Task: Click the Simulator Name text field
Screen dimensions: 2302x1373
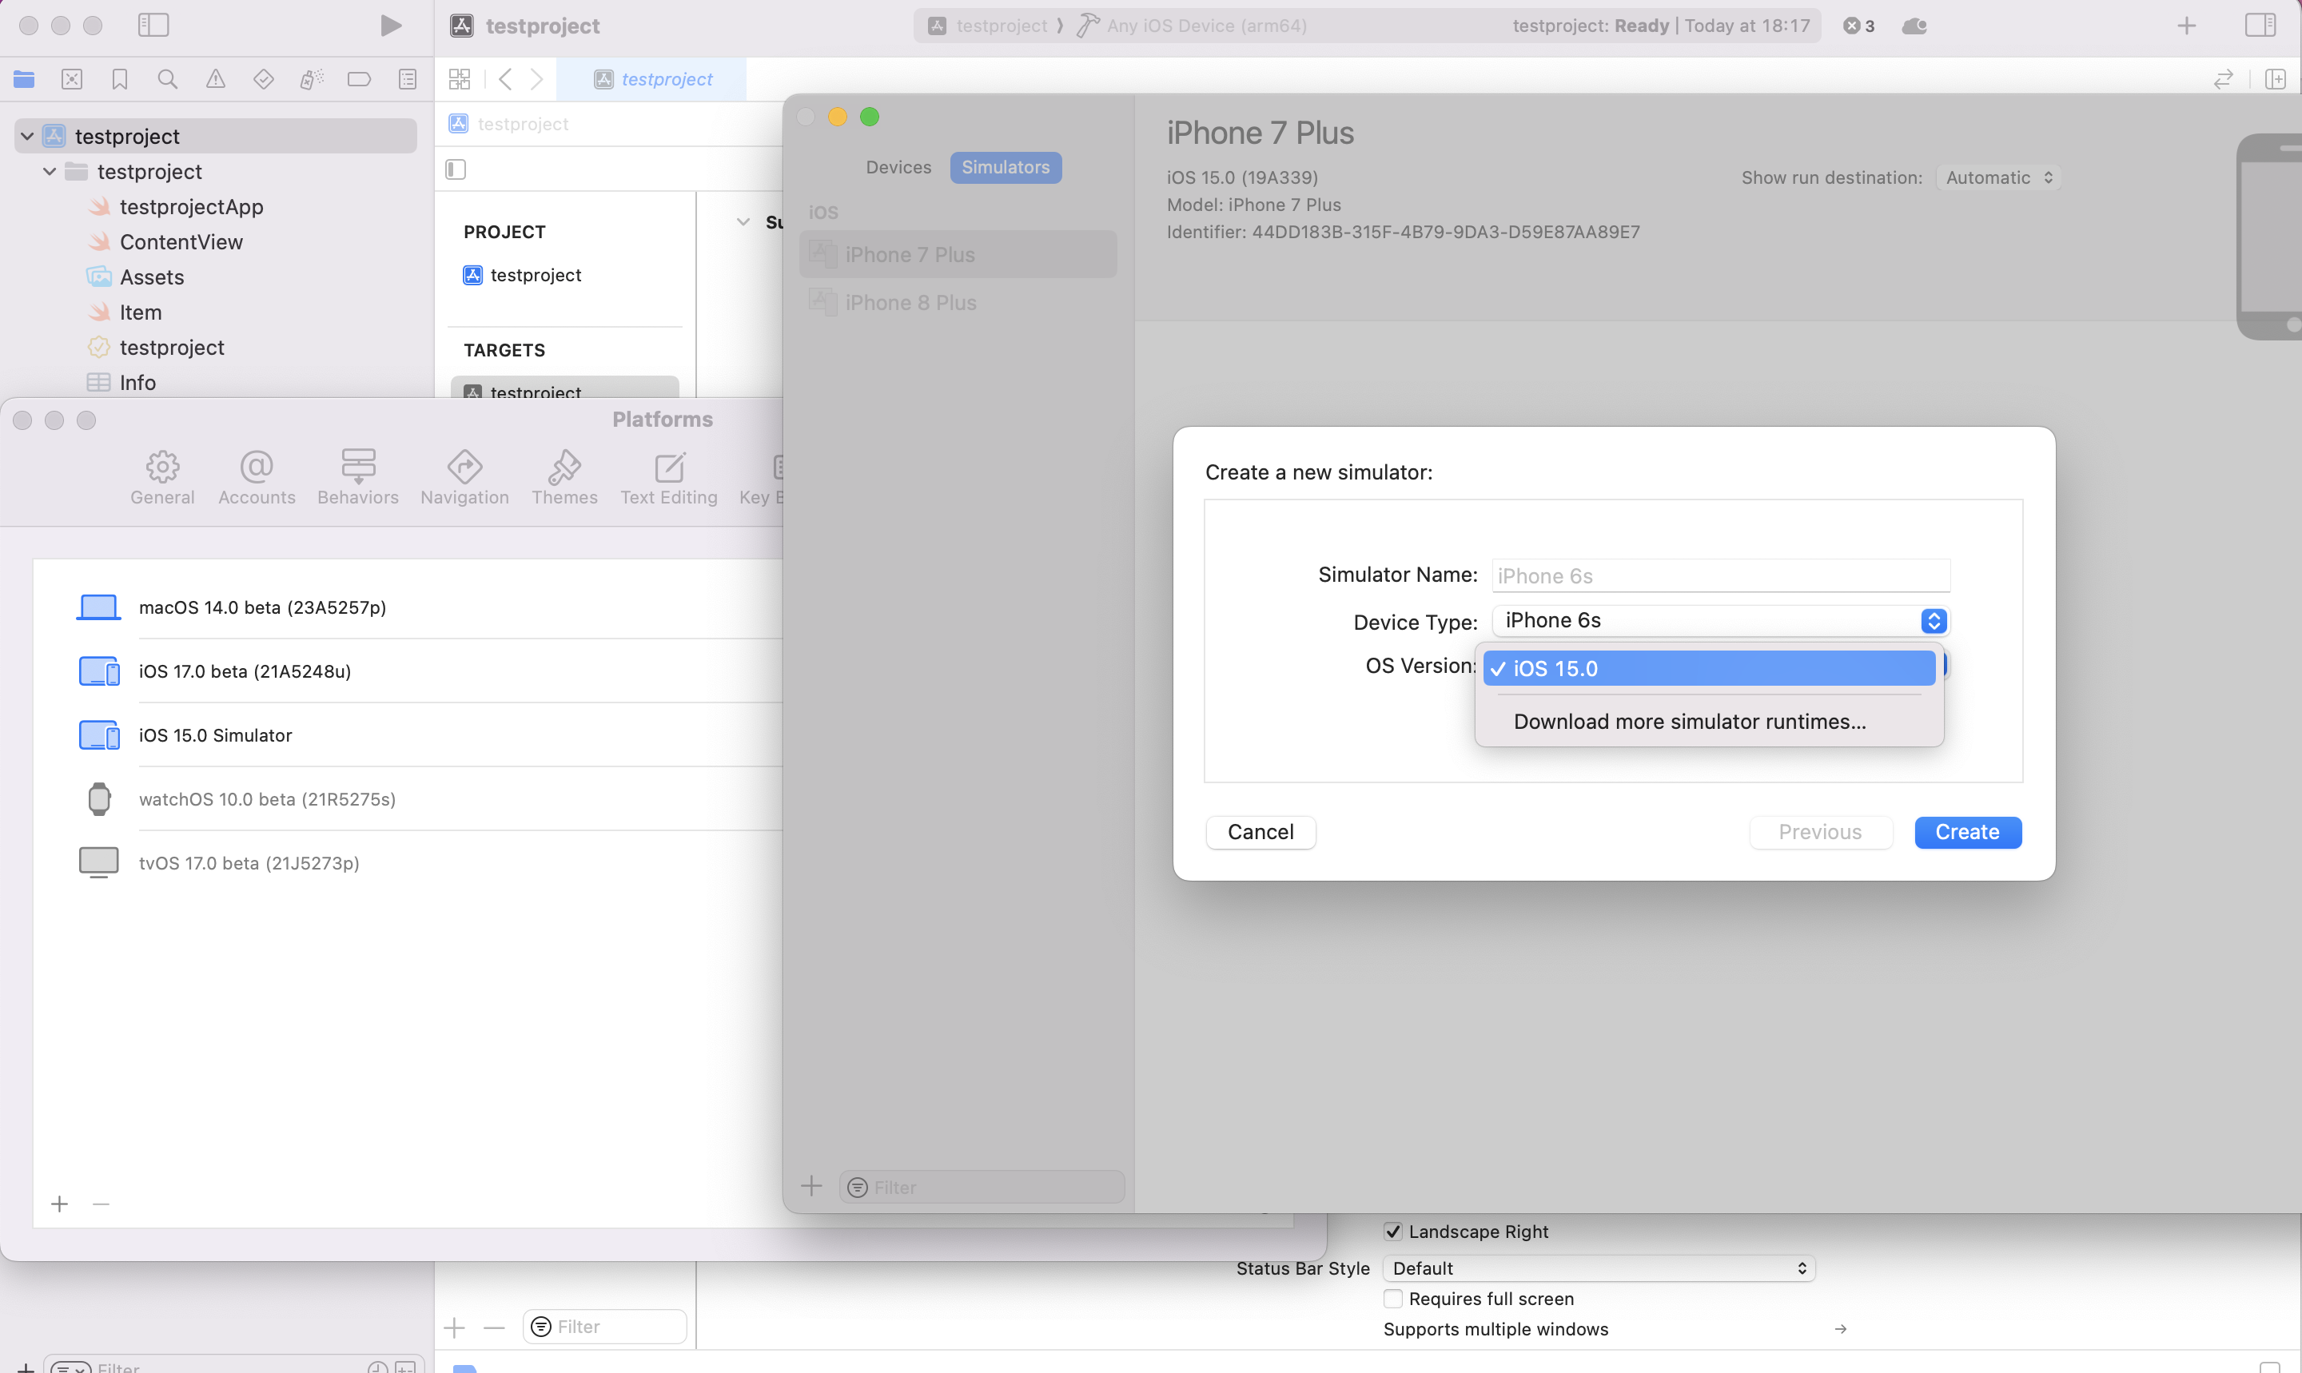Action: point(1720,575)
